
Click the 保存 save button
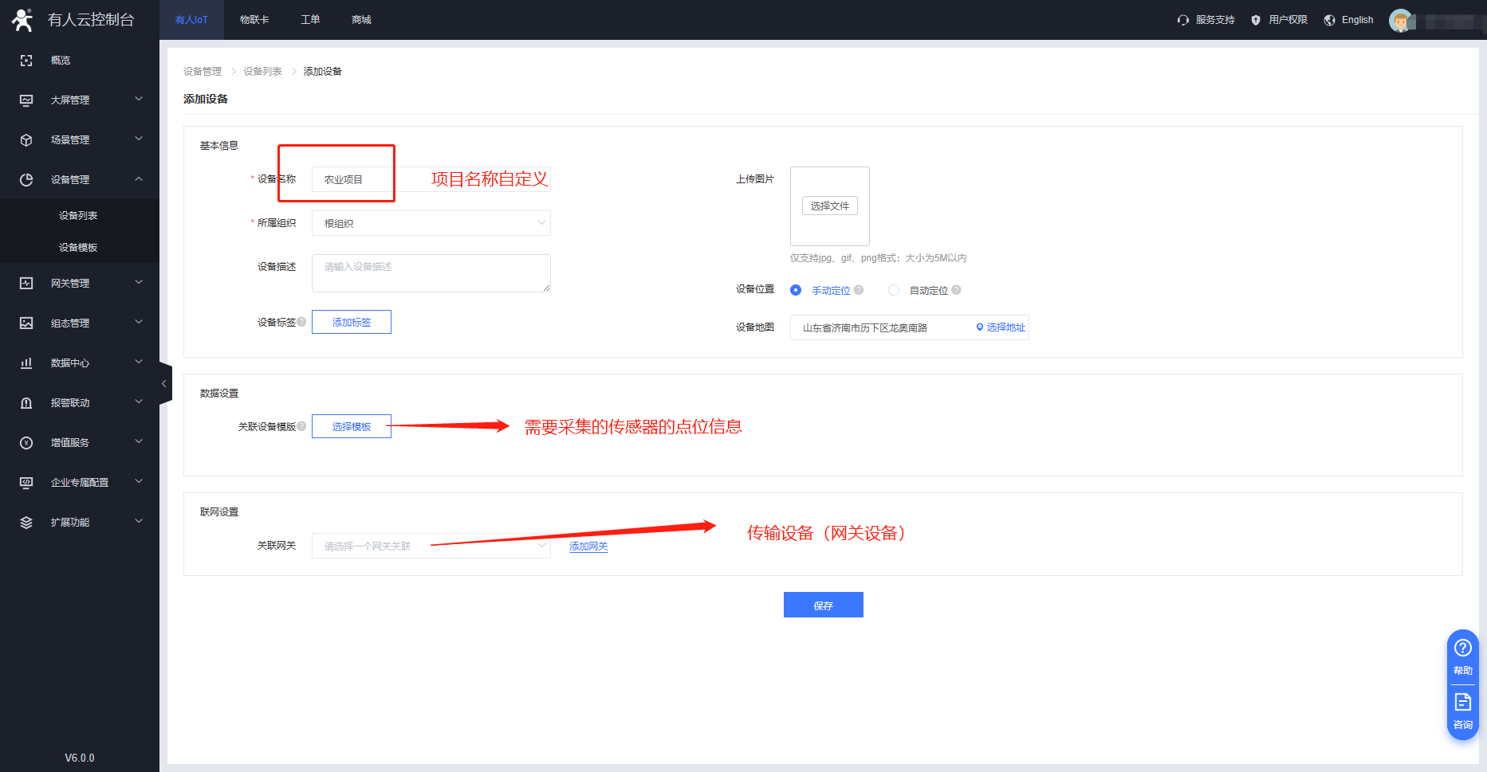(823, 605)
